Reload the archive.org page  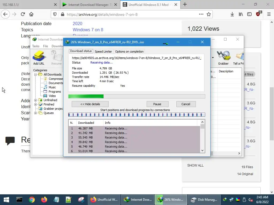pyautogui.click(x=23, y=14)
